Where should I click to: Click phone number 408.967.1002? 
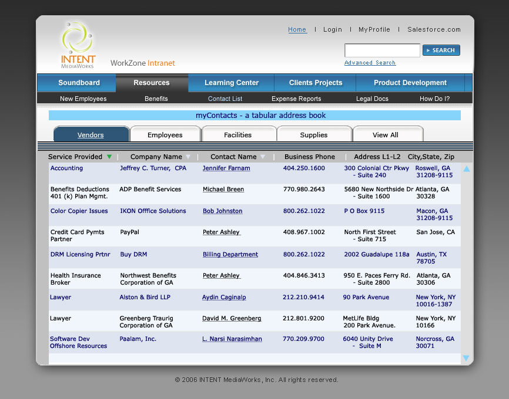[304, 232]
